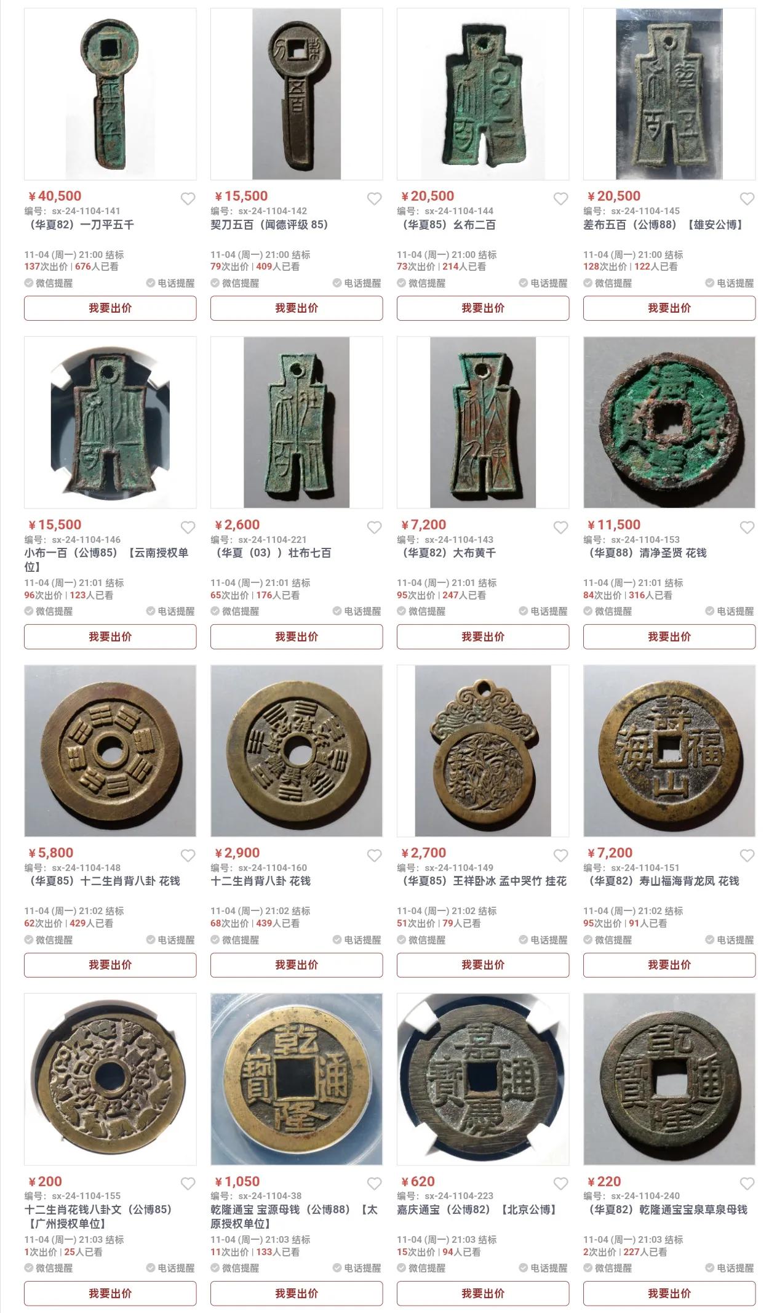Screen dimensions: 777x1313
Task: Open 寿山福海 coin image
Action: 669,750
